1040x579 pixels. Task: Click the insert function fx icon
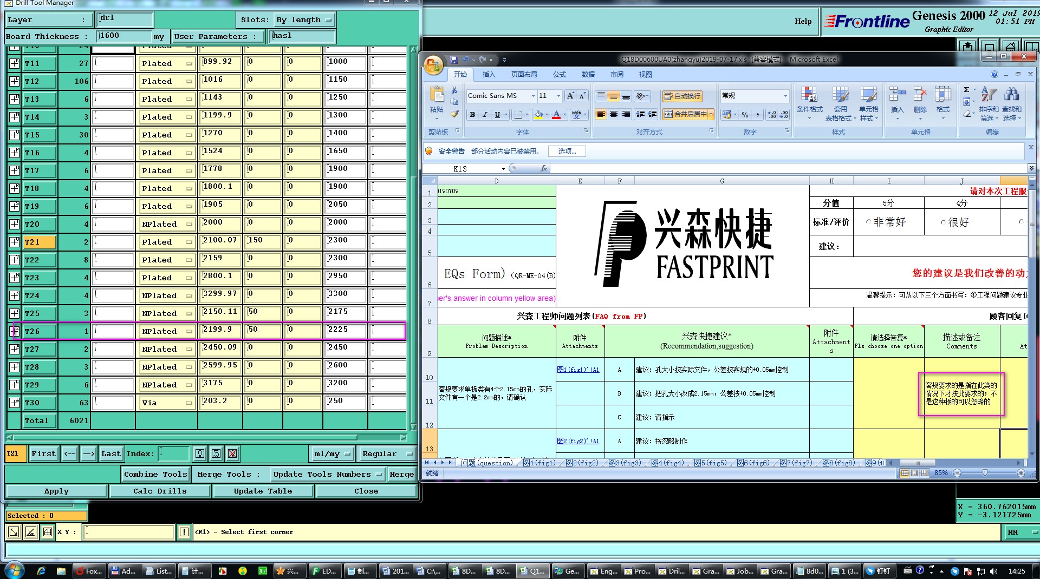(544, 169)
